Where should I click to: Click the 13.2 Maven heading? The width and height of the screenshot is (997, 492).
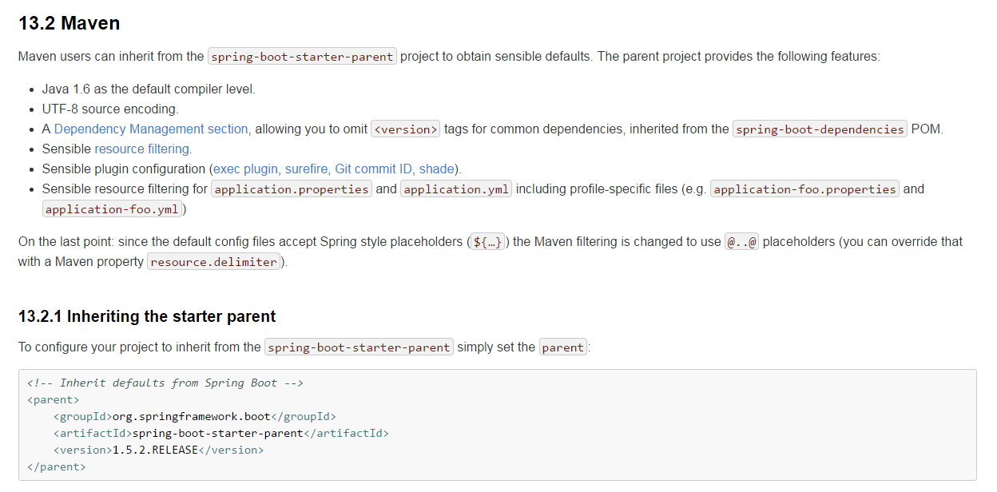coord(70,23)
